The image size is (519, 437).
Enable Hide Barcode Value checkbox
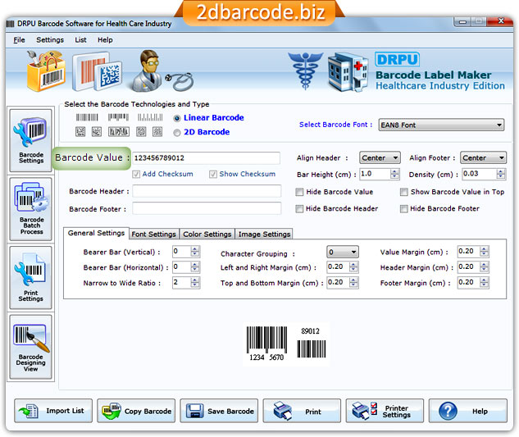[x=299, y=192]
